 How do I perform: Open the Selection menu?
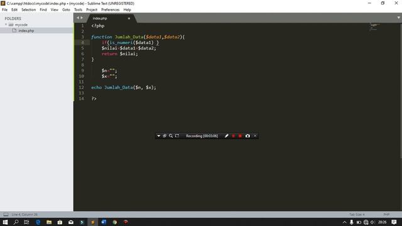point(28,10)
